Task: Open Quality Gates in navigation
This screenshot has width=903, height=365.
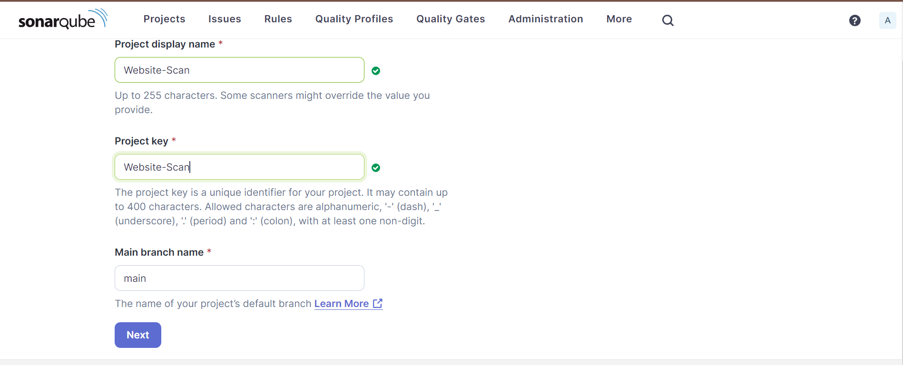Action: (x=451, y=19)
